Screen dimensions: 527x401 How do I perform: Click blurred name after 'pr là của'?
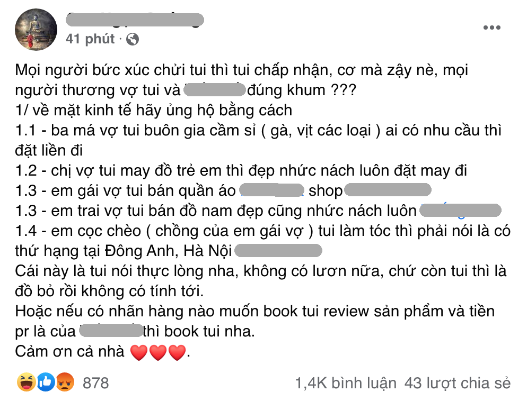click(111, 331)
